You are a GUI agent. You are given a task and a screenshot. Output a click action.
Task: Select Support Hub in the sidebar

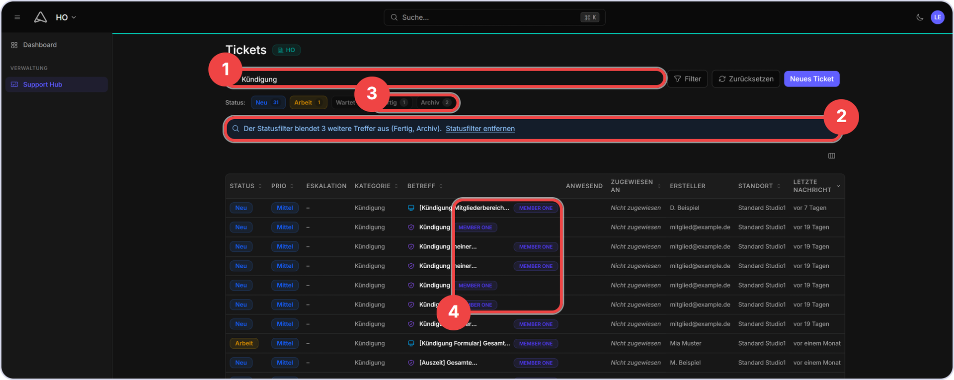(x=57, y=85)
